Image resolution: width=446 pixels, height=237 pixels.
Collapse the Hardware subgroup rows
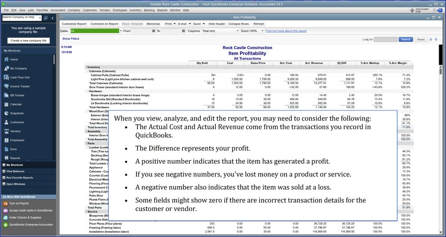[x=88, y=91]
